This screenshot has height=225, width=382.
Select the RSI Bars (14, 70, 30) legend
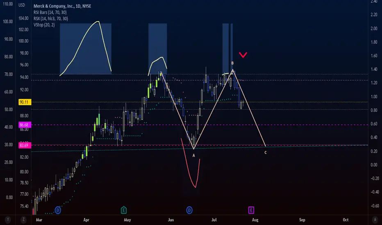click(50, 12)
